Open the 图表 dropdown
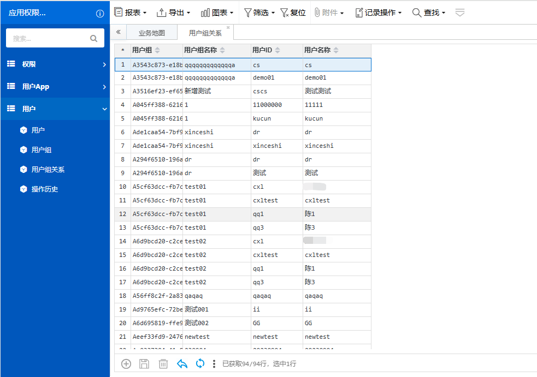The image size is (537, 377). pos(217,13)
